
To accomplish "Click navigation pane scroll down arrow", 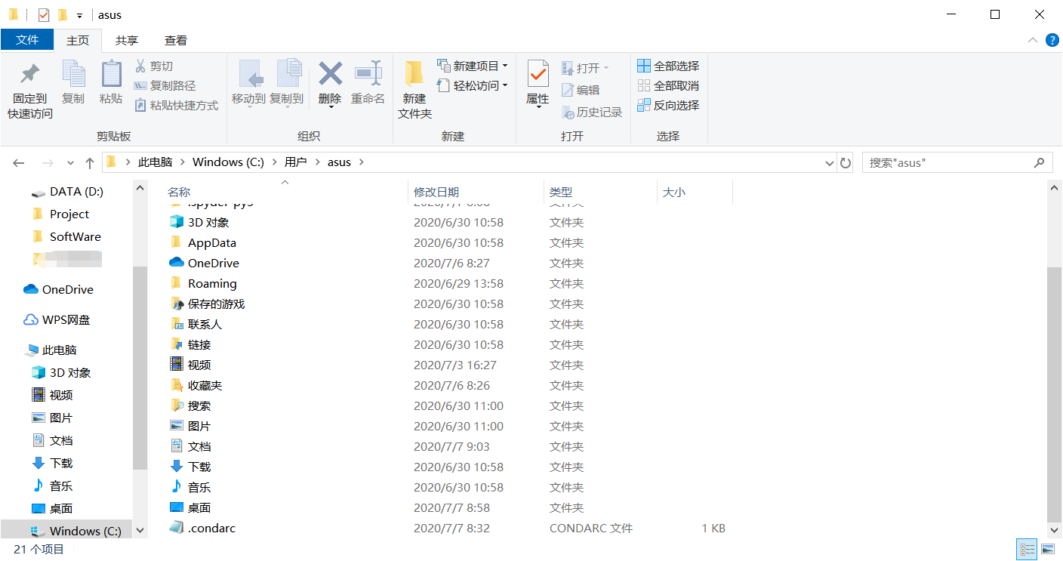I will point(140,531).
